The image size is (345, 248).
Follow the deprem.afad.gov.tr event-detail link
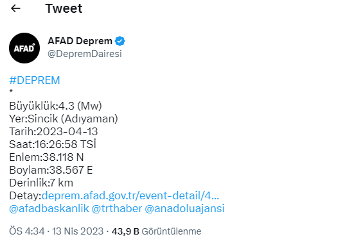[130, 195]
